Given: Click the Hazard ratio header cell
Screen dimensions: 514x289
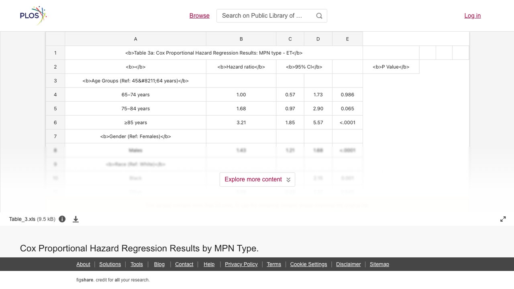Looking at the screenshot, I should pyautogui.click(x=241, y=67).
